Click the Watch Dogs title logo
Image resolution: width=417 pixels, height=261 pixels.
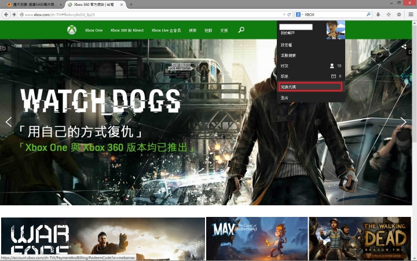101,101
